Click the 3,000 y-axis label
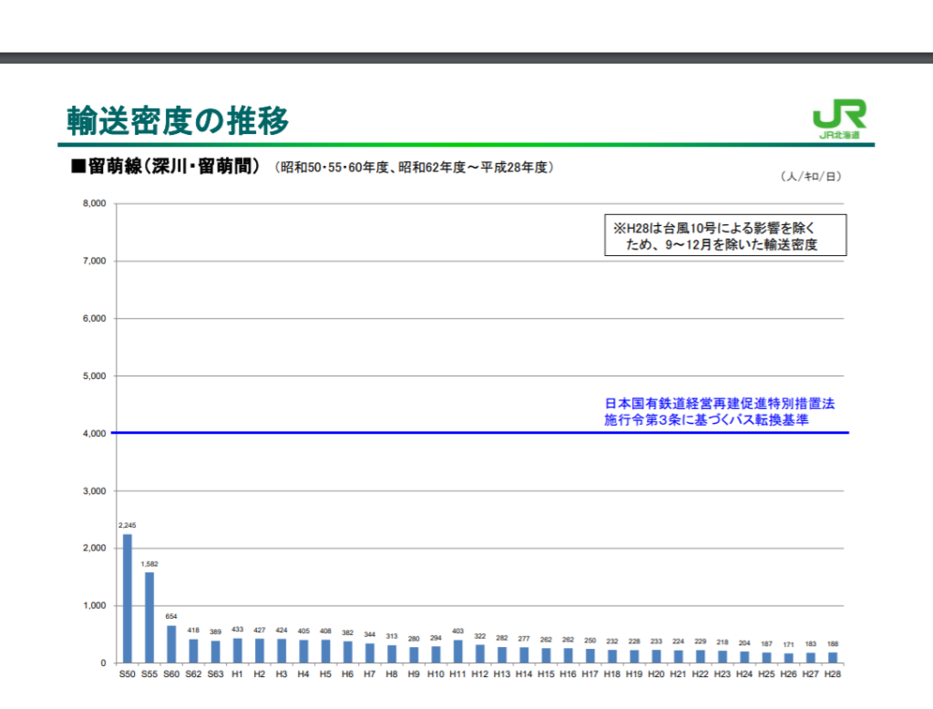Viewport: 933px width, 709px height. point(94,491)
